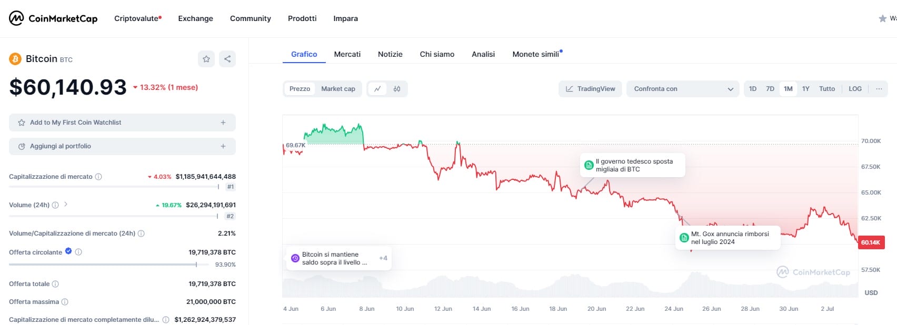This screenshot has width=897, height=325.
Task: Click the CoinMarketCap logo
Action: coord(53,18)
